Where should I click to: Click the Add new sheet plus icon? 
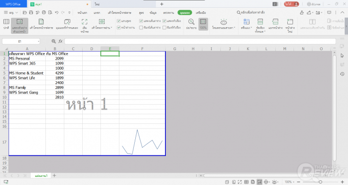pos(54,175)
